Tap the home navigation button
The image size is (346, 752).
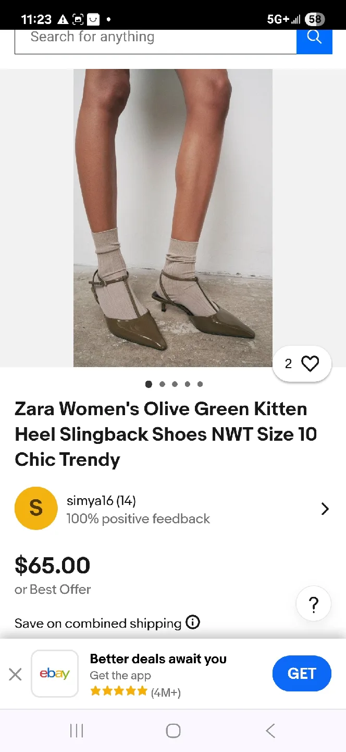coord(173,731)
